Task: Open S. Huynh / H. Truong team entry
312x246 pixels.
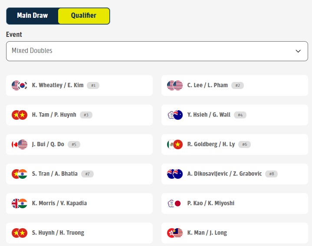Action: (58, 233)
